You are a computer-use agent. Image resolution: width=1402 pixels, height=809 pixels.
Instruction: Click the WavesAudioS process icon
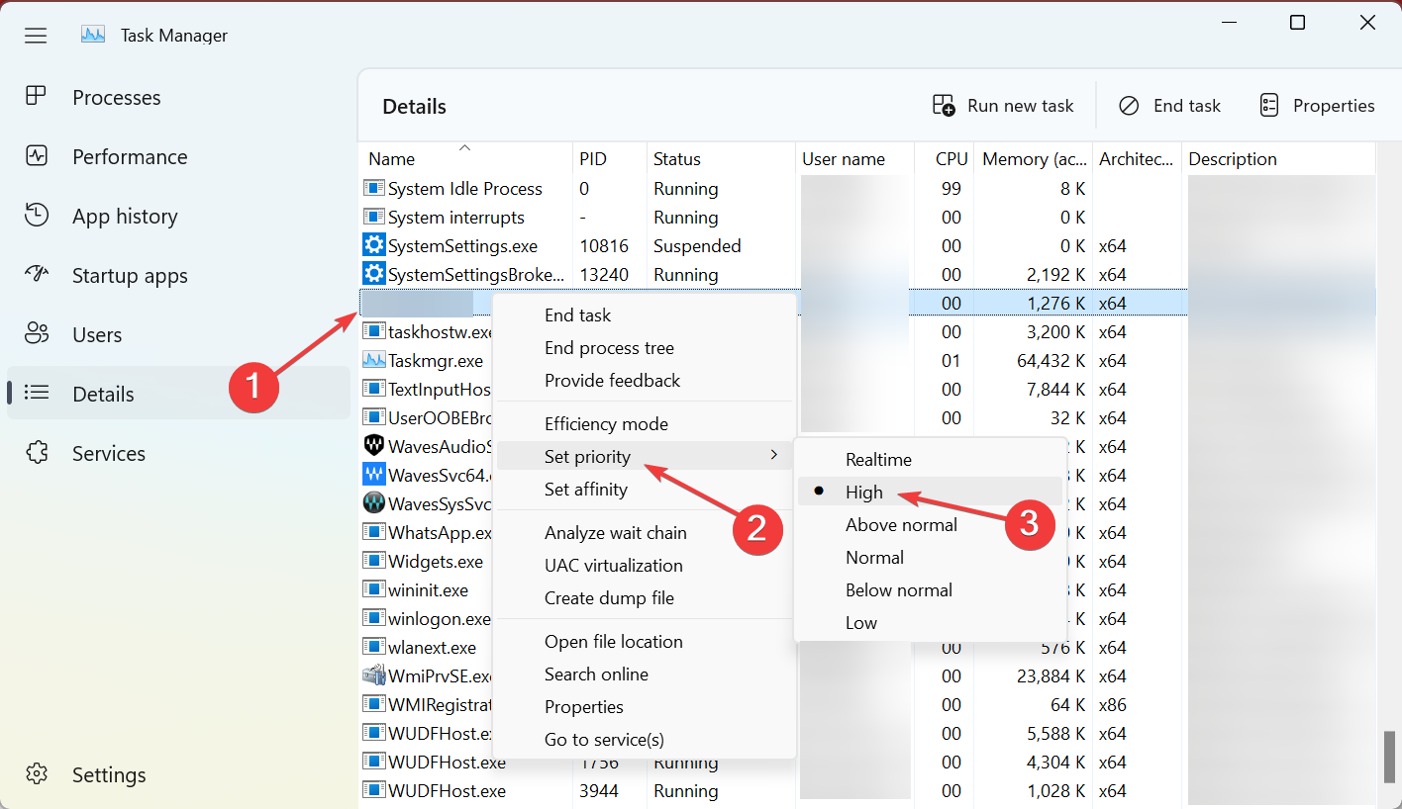[374, 446]
